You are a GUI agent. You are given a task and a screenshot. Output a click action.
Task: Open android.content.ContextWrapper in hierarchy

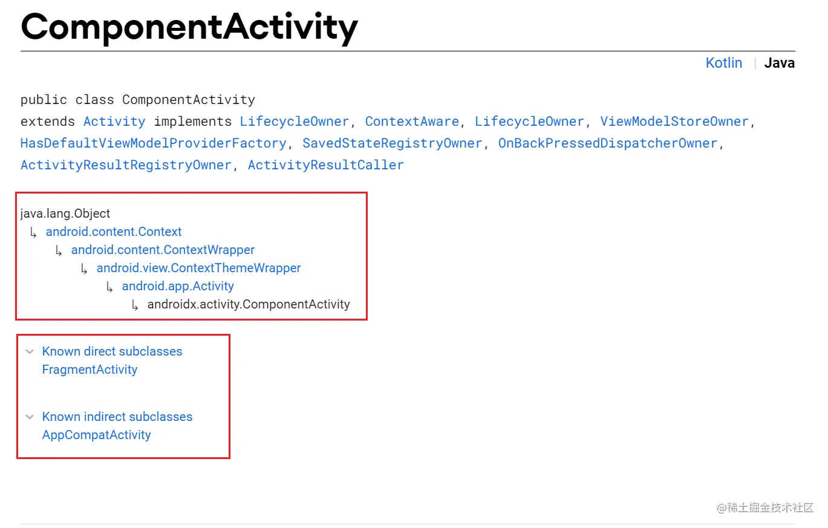[x=163, y=250]
